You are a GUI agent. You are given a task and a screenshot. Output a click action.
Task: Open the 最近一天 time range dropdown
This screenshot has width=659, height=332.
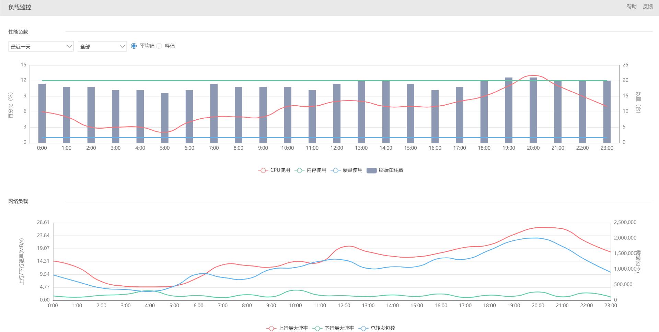click(x=41, y=47)
